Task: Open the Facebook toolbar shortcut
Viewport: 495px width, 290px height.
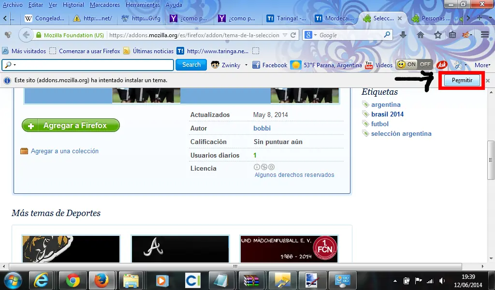Action: coord(270,65)
